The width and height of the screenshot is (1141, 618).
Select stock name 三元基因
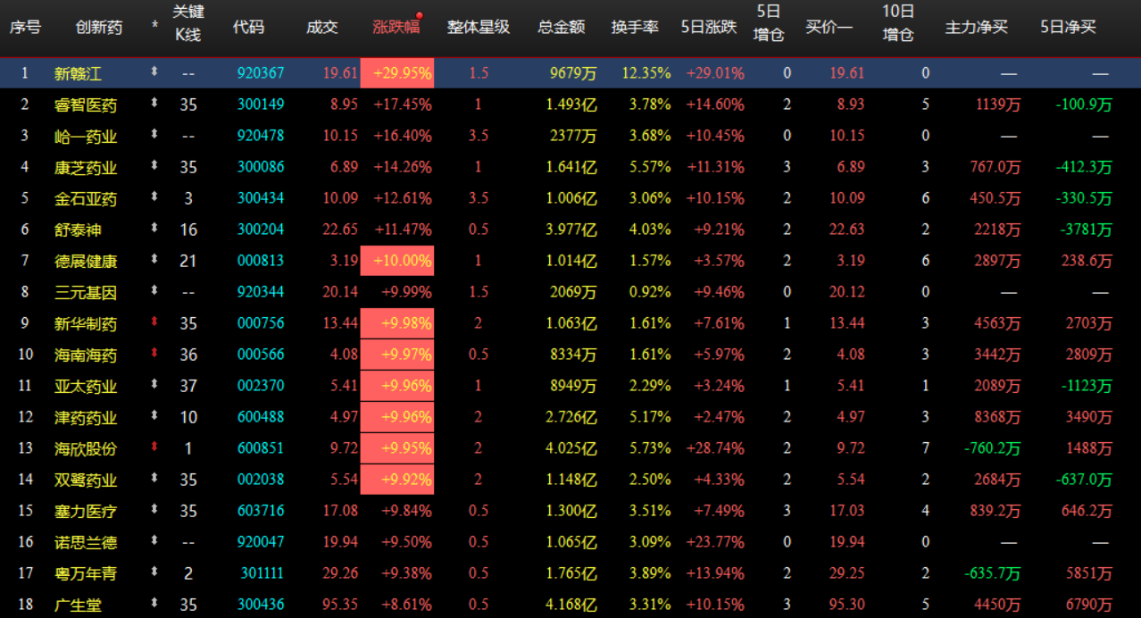point(86,292)
